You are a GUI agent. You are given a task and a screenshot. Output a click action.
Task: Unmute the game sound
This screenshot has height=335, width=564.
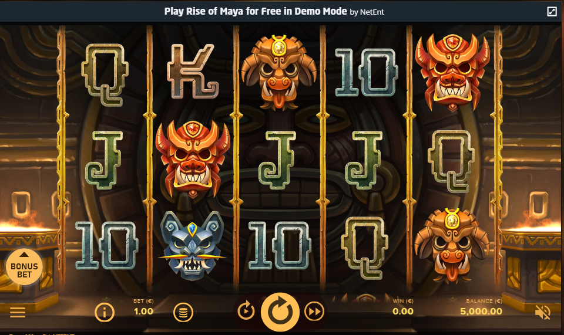click(x=543, y=312)
